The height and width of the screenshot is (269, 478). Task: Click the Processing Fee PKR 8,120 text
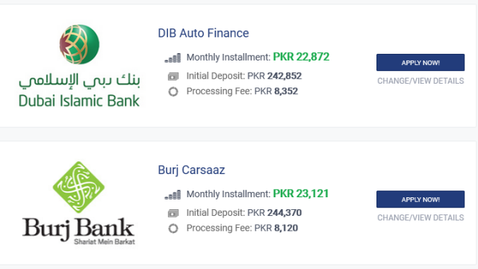coord(242,228)
